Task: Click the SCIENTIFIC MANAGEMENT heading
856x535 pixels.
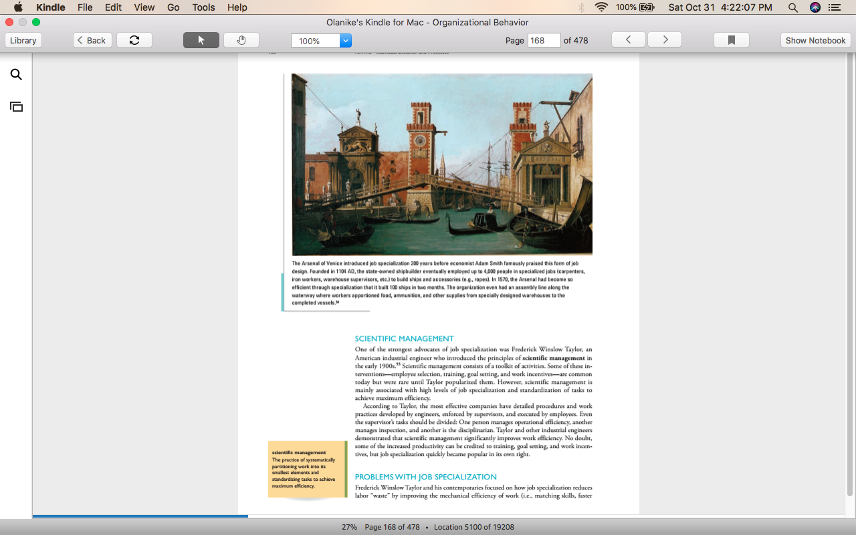Action: point(404,338)
